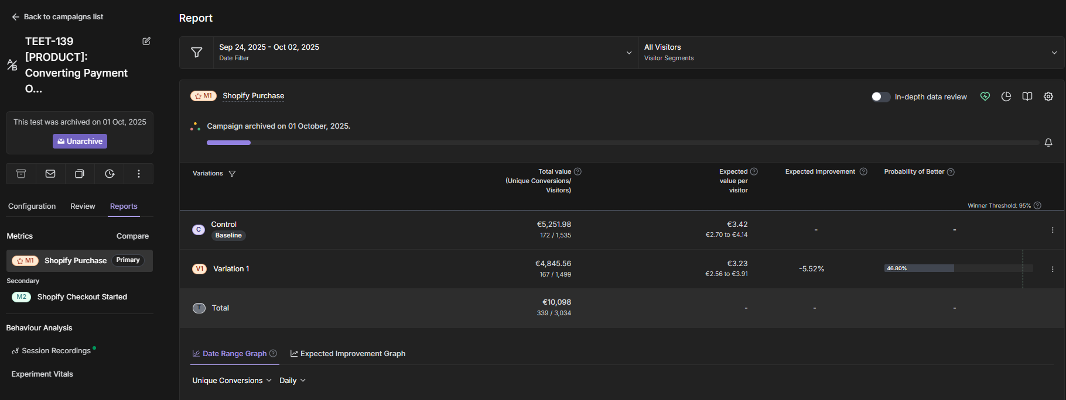Switch to the Expected Improvement Graph tab

[x=348, y=353]
